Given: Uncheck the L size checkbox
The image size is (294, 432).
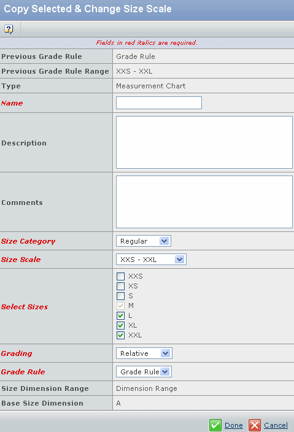Looking at the screenshot, I should pos(120,315).
